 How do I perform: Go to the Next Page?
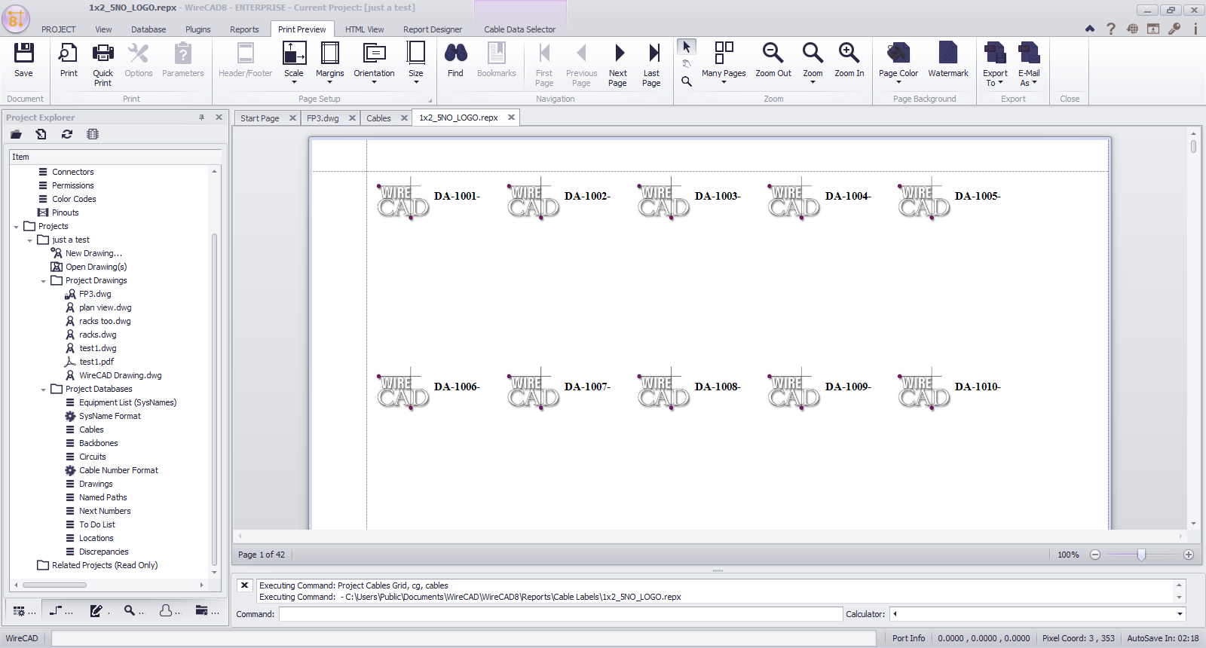(617, 64)
